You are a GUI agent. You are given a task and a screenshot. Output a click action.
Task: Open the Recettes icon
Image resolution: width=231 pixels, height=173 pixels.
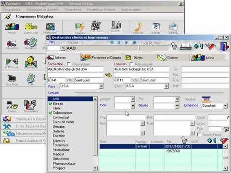pos(116,25)
